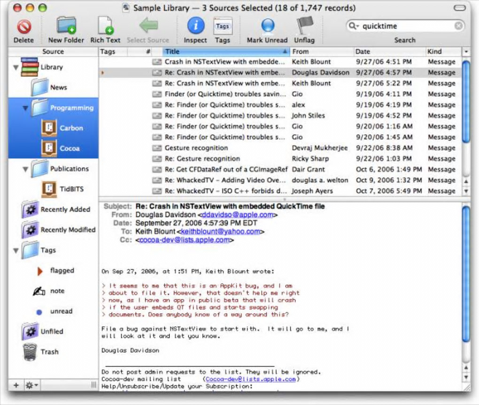Click the message preview scrollbar thumb
Image resolution: width=479 pixels, height=405 pixels.
pos(466,274)
